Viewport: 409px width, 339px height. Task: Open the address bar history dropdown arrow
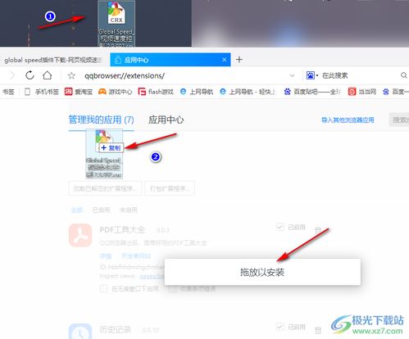pos(292,75)
